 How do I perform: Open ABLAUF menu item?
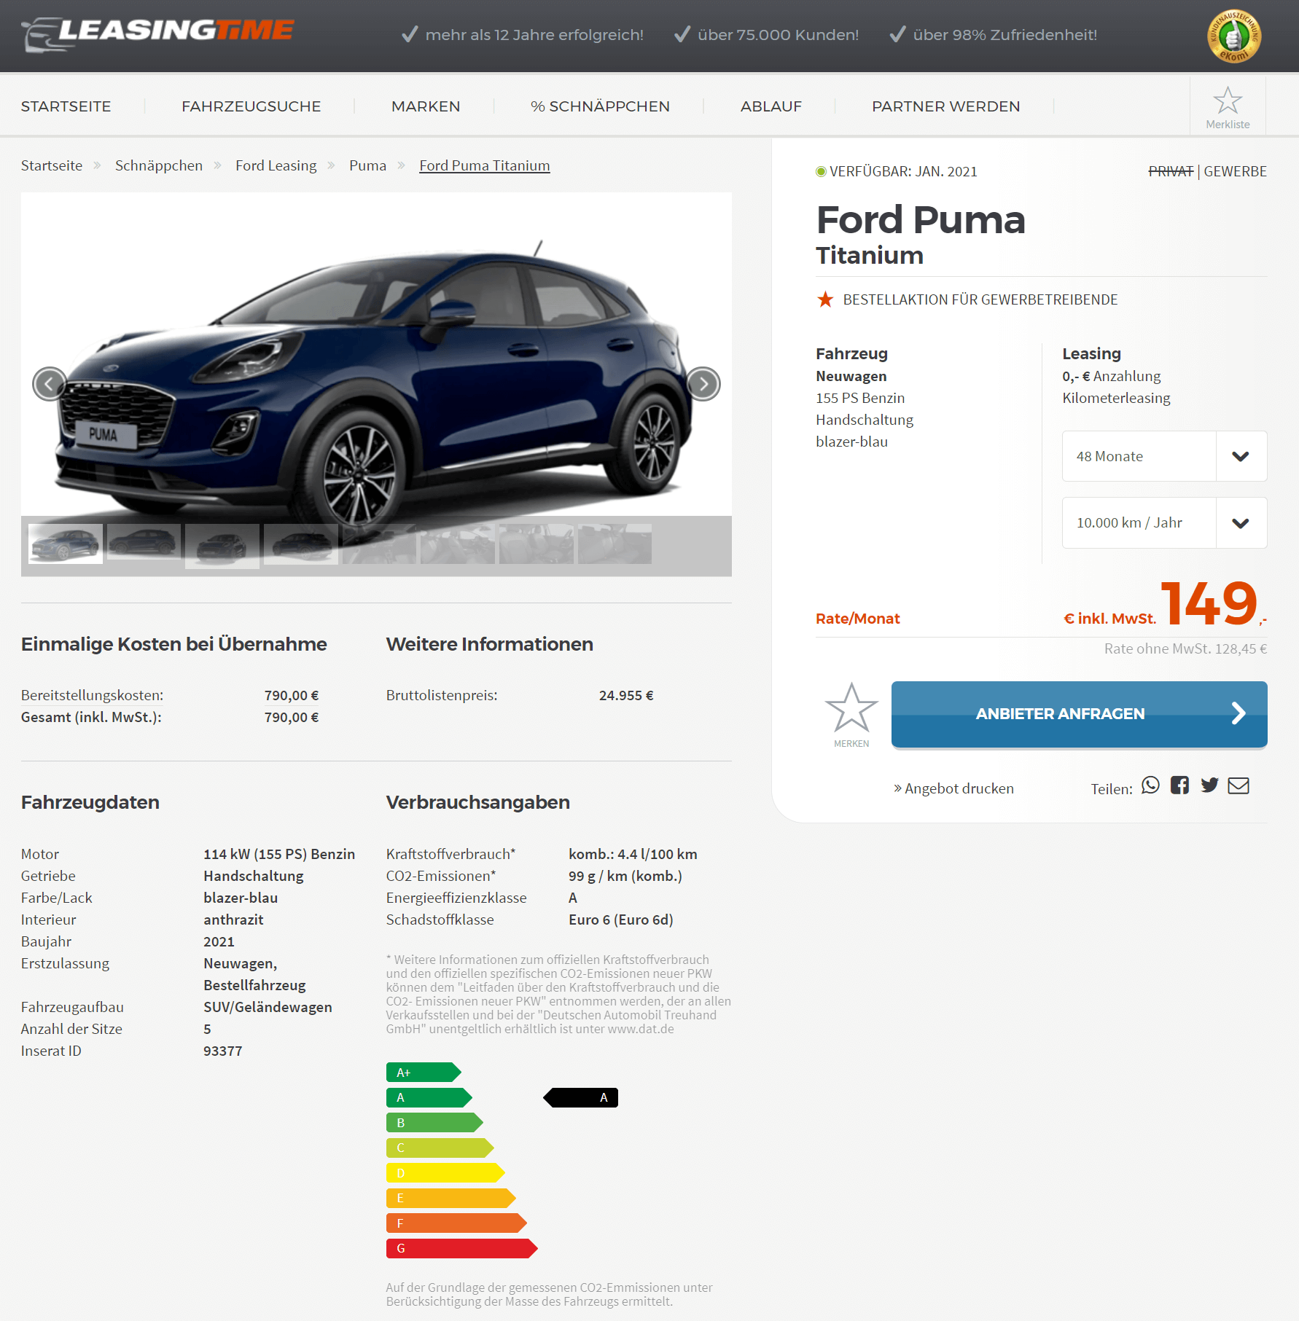pos(771,106)
